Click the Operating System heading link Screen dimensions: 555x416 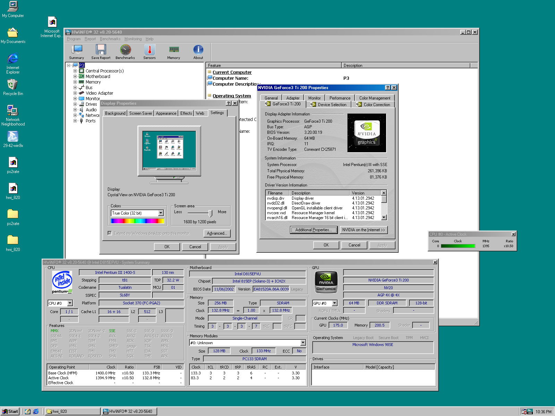(x=232, y=96)
